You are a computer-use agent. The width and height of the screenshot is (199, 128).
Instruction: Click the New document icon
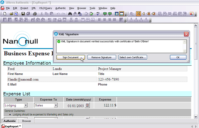(5, 14)
